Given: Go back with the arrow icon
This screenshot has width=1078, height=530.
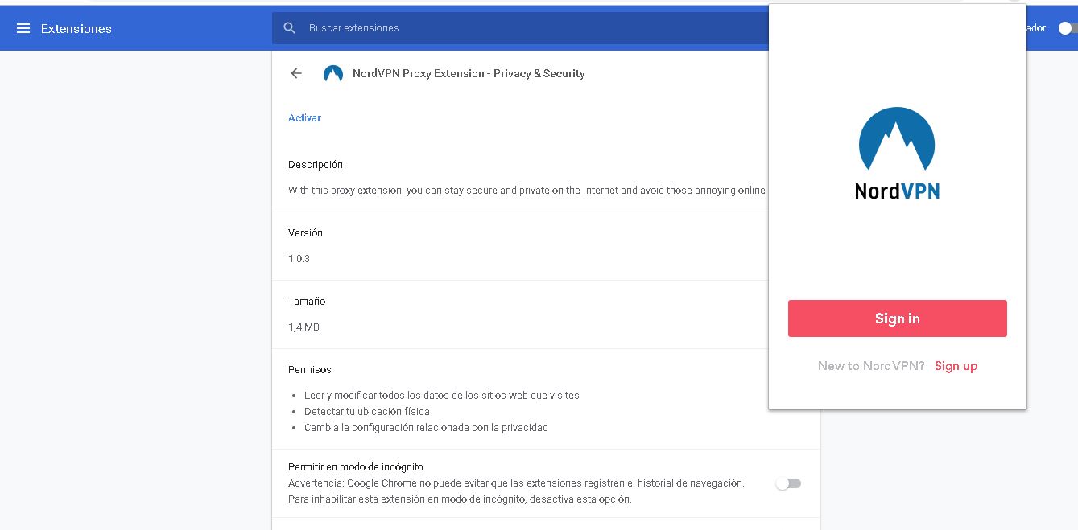Looking at the screenshot, I should pyautogui.click(x=296, y=73).
